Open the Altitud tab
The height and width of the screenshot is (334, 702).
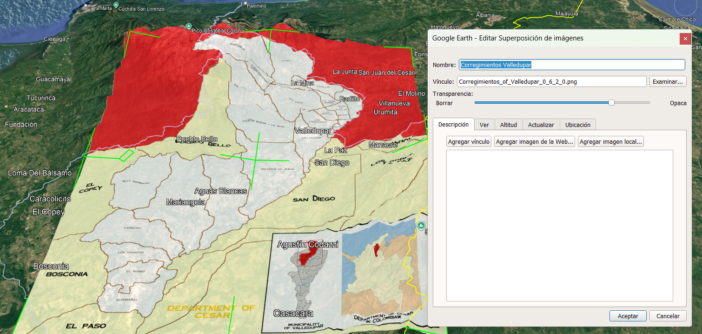[509, 125]
